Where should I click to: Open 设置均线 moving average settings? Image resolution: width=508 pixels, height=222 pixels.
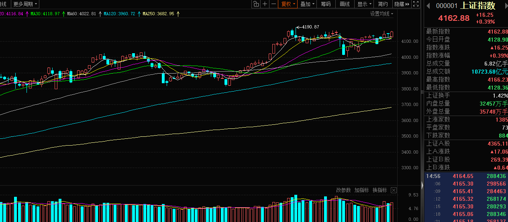click(x=382, y=14)
